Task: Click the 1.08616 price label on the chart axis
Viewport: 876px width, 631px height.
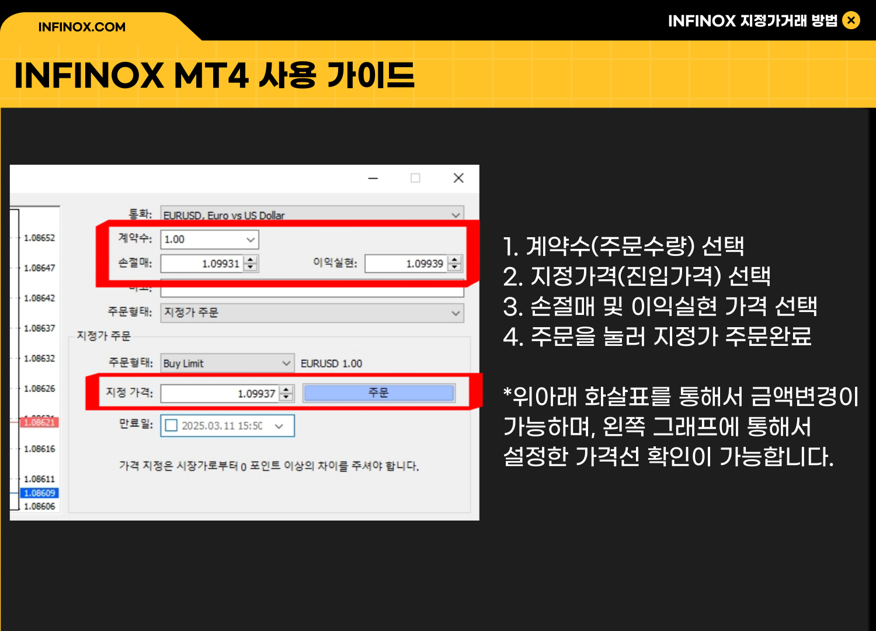Action: click(39, 449)
